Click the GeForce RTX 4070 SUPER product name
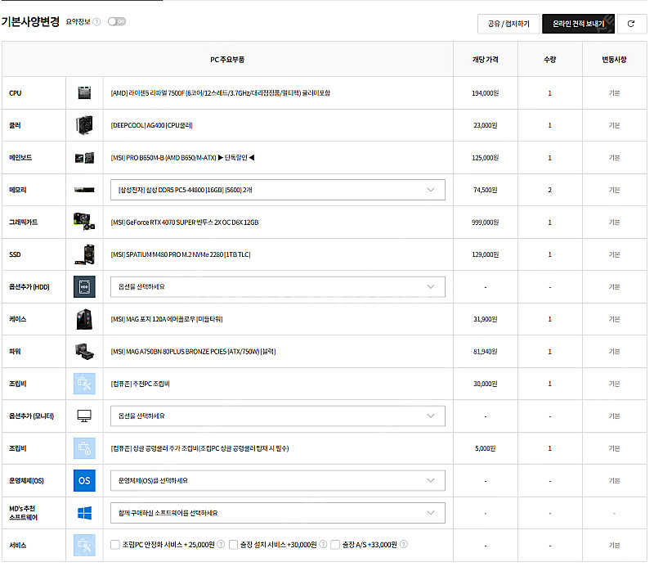 [x=185, y=223]
